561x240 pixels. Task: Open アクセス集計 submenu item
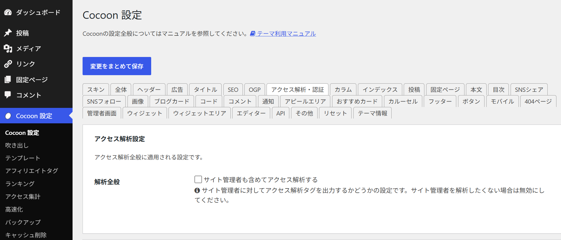point(23,197)
